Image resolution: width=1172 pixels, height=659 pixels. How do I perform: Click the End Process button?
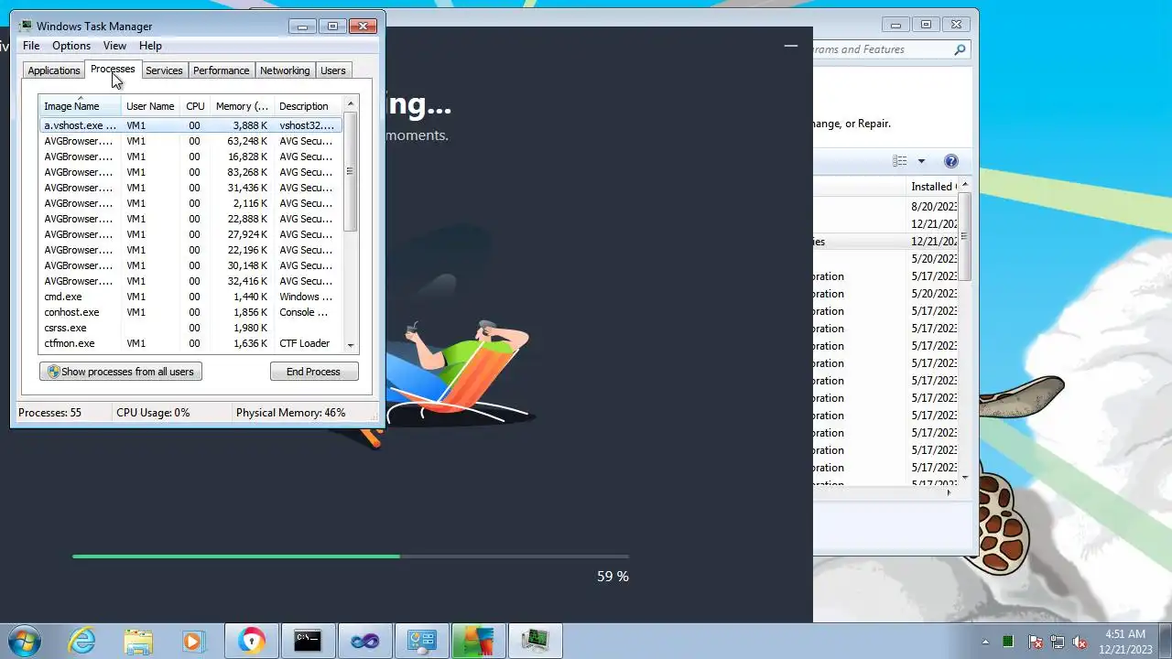(314, 372)
